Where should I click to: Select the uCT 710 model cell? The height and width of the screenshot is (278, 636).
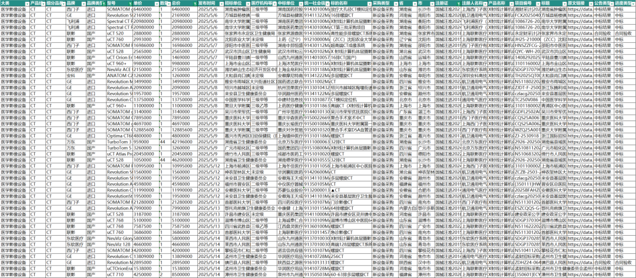coord(120,274)
